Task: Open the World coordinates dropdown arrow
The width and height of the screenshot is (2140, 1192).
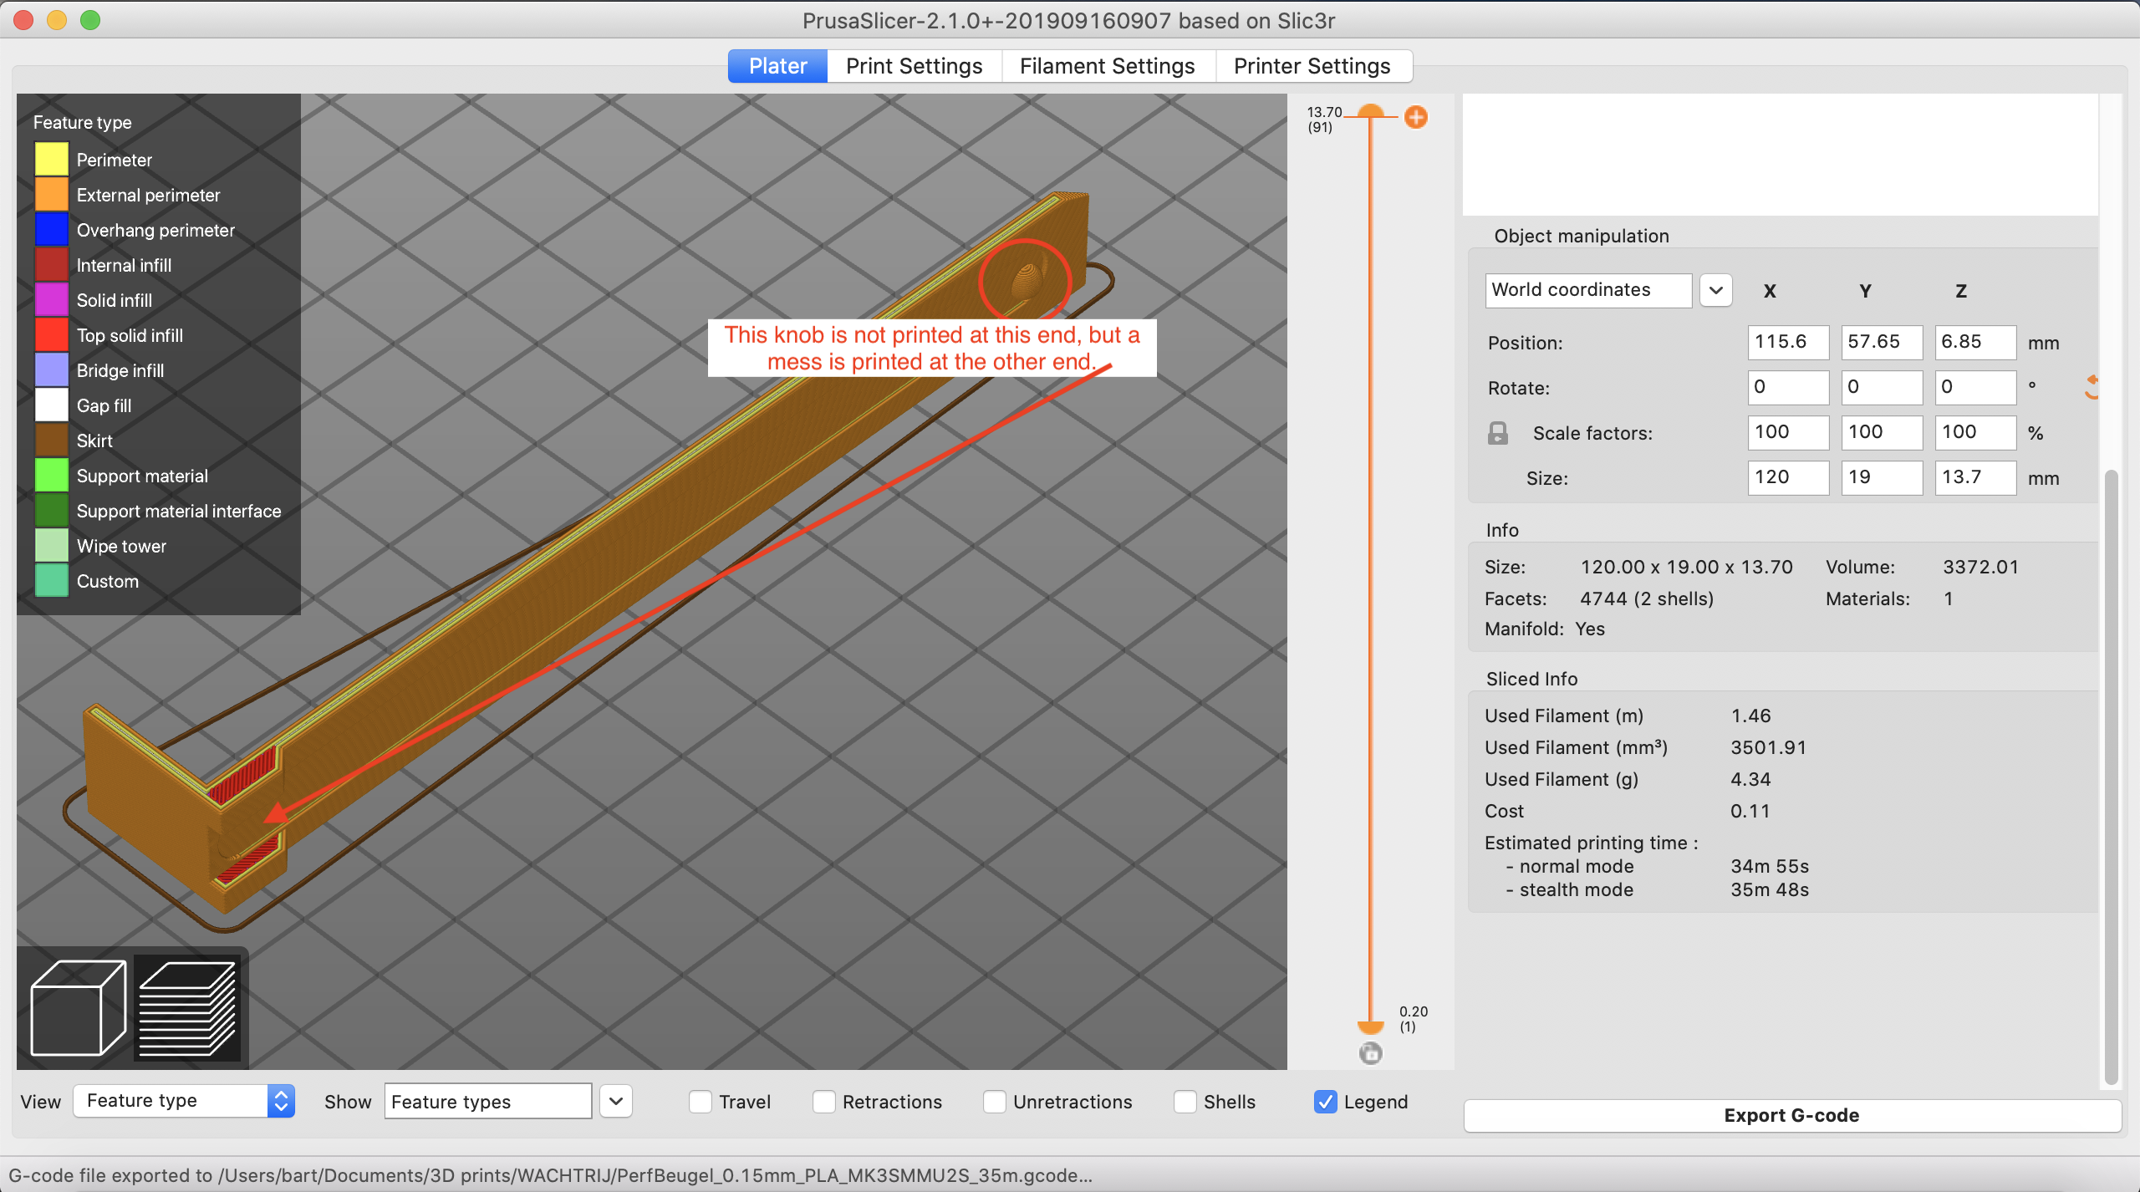Action: 1716,290
